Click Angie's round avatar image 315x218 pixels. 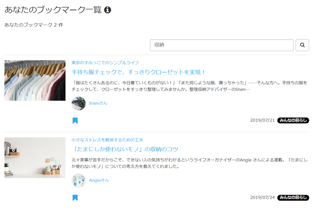click(79, 181)
